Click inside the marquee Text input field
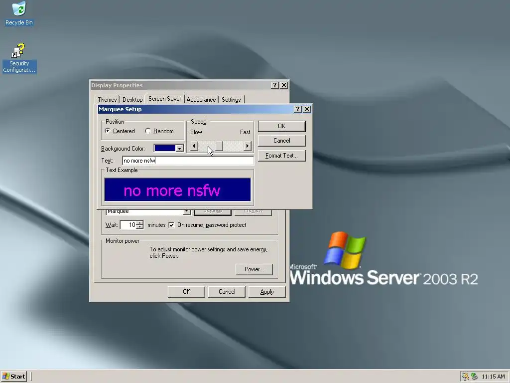510x383 pixels. [x=188, y=161]
